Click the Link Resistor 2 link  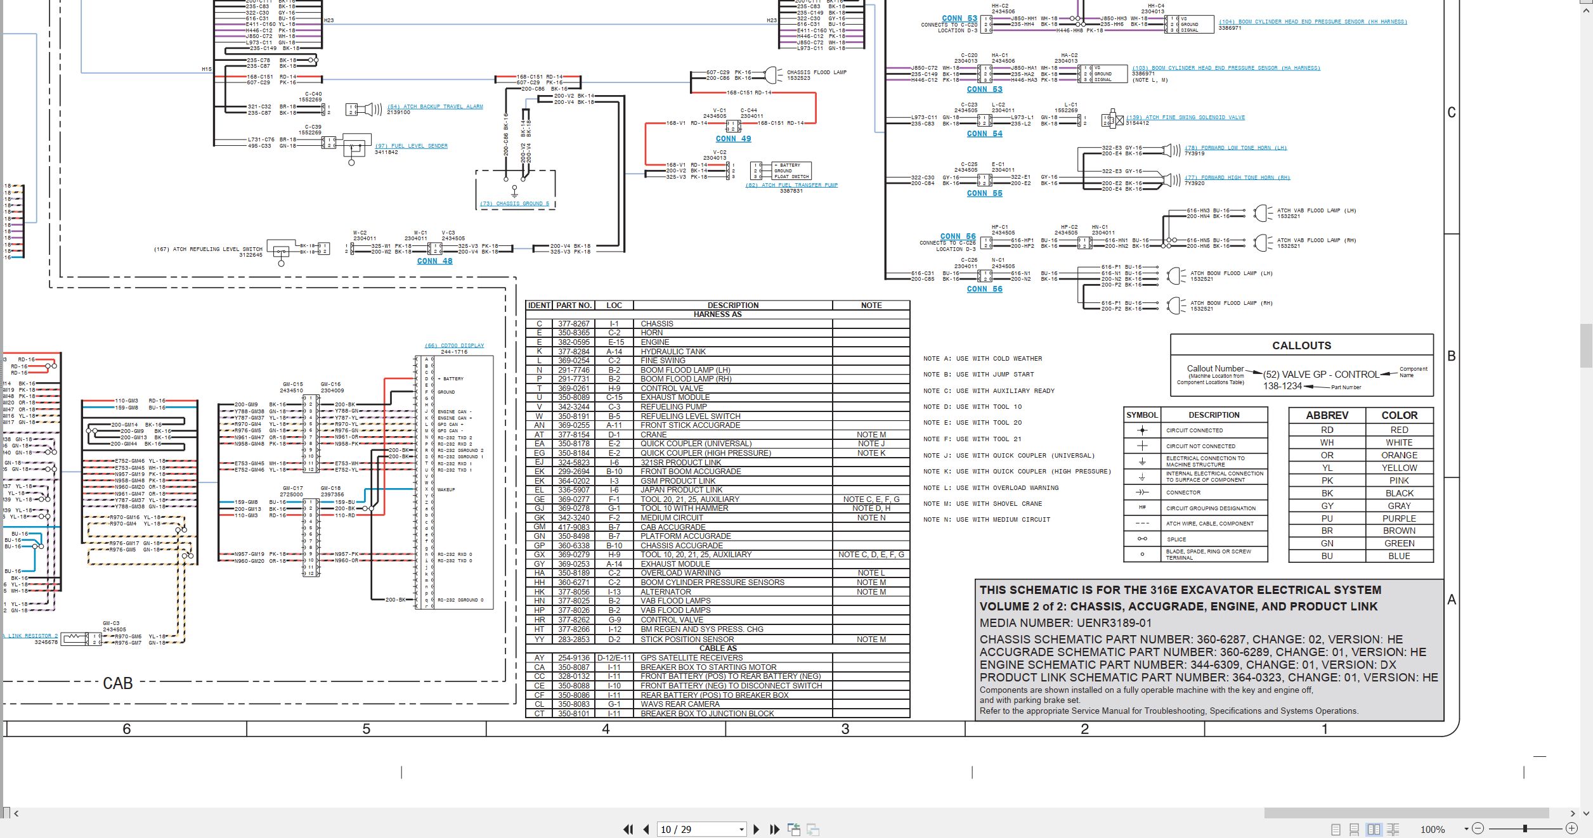pos(30,636)
